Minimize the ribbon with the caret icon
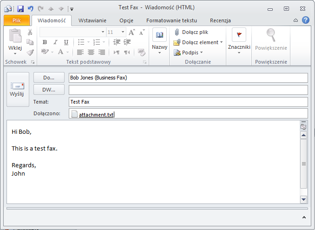 point(295,20)
